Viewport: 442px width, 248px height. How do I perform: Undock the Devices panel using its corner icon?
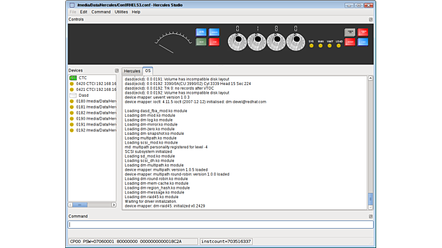click(x=116, y=70)
